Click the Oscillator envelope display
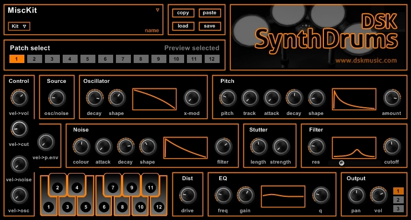The width and height of the screenshot is (411, 220). click(154, 99)
